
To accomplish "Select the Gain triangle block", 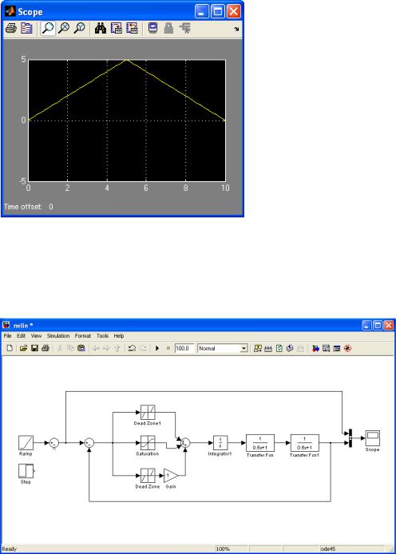I will 170,476.
